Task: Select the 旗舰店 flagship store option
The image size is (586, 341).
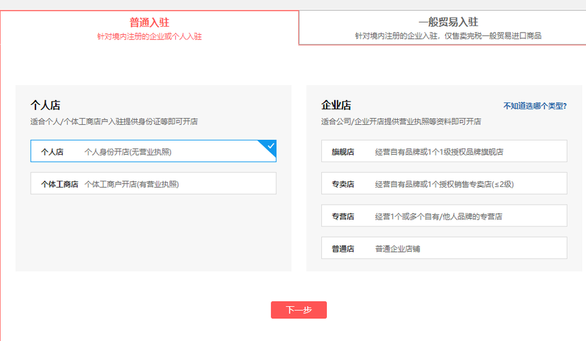Action: [443, 151]
